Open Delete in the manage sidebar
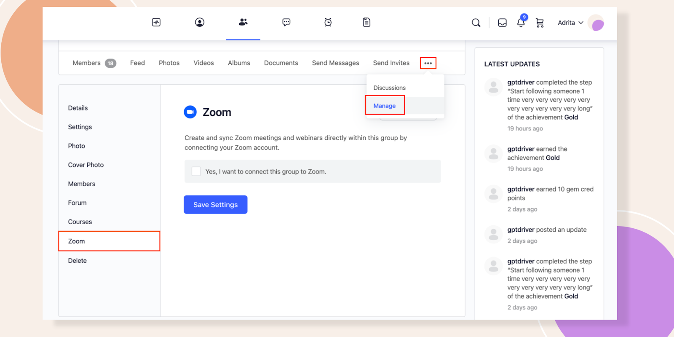 click(x=78, y=260)
